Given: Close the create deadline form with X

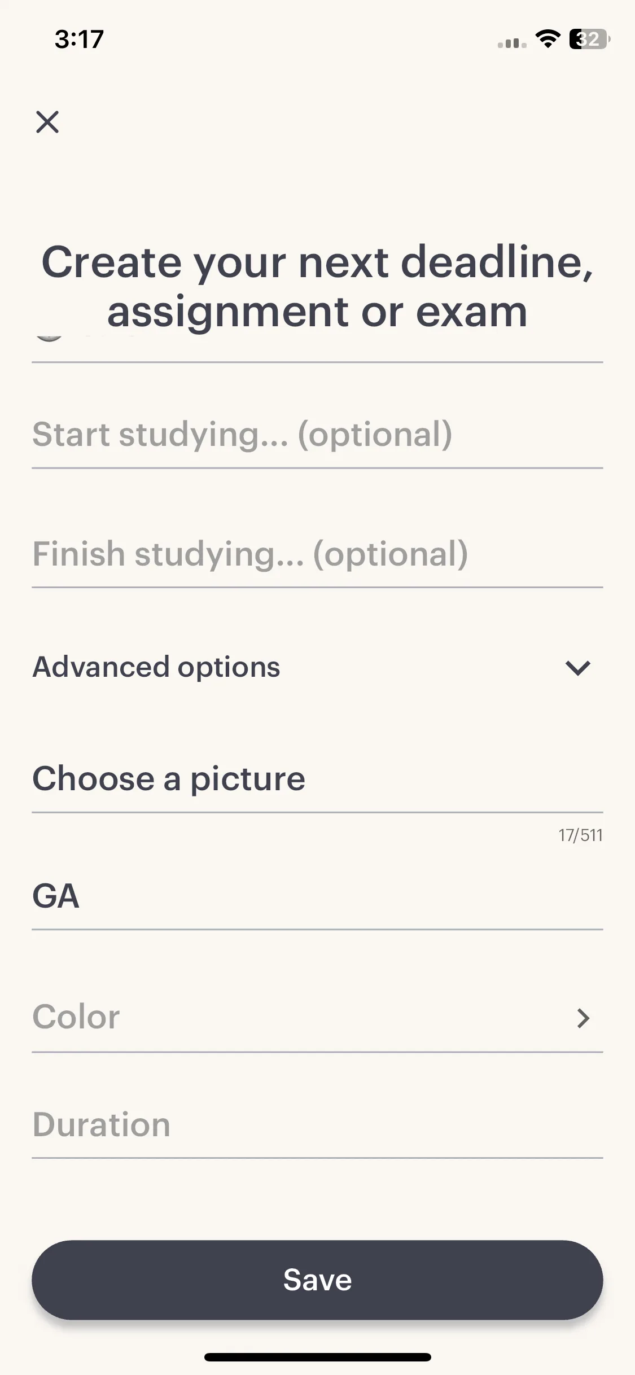Looking at the screenshot, I should click(x=47, y=122).
